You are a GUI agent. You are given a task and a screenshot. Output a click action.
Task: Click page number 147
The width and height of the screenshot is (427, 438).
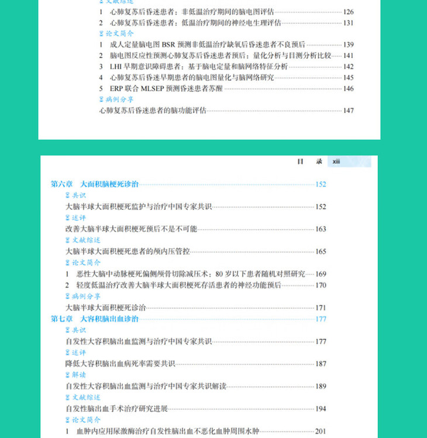tap(349, 111)
